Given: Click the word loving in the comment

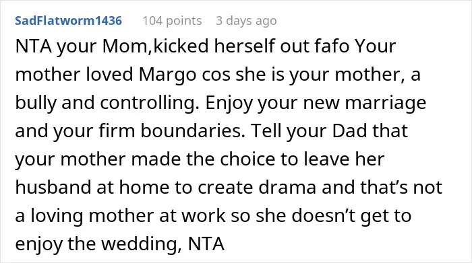Looking at the screenshot, I should tap(57, 215).
